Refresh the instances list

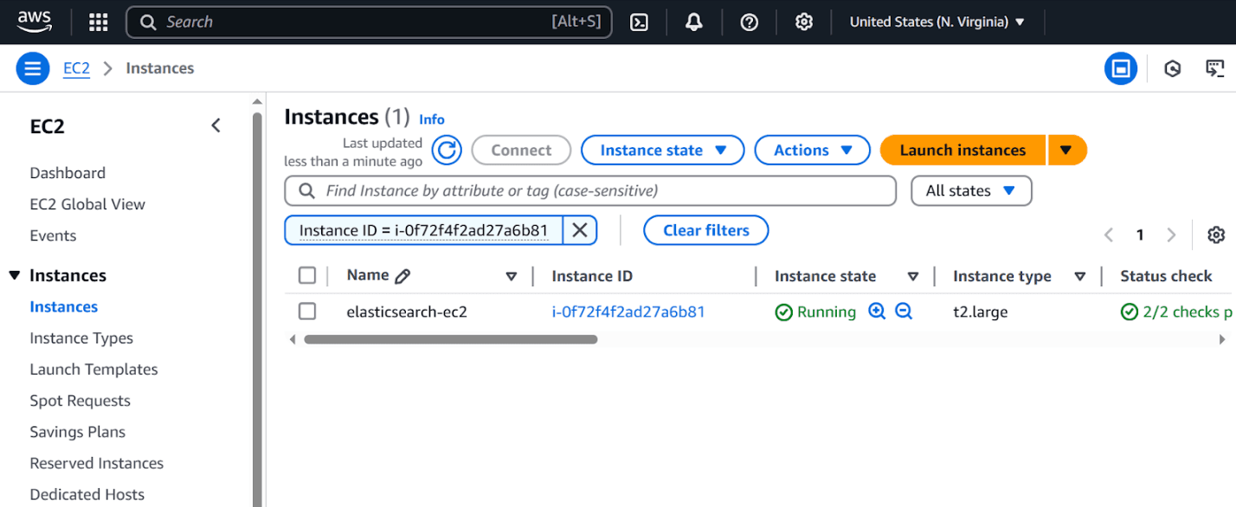(x=447, y=151)
